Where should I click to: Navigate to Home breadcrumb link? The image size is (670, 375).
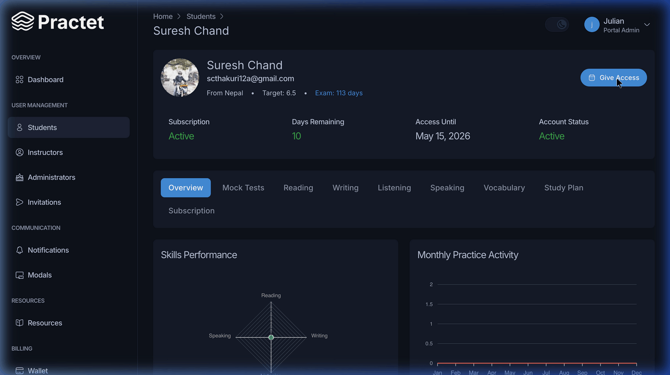[x=163, y=16]
